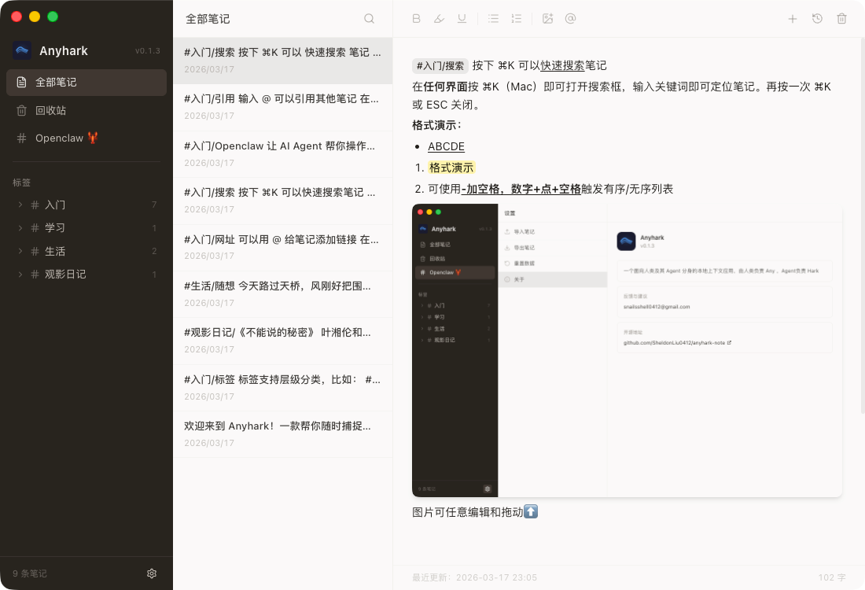This screenshot has height=590, width=865.
Task: Open the search icon in notes list
Action: 370,19
